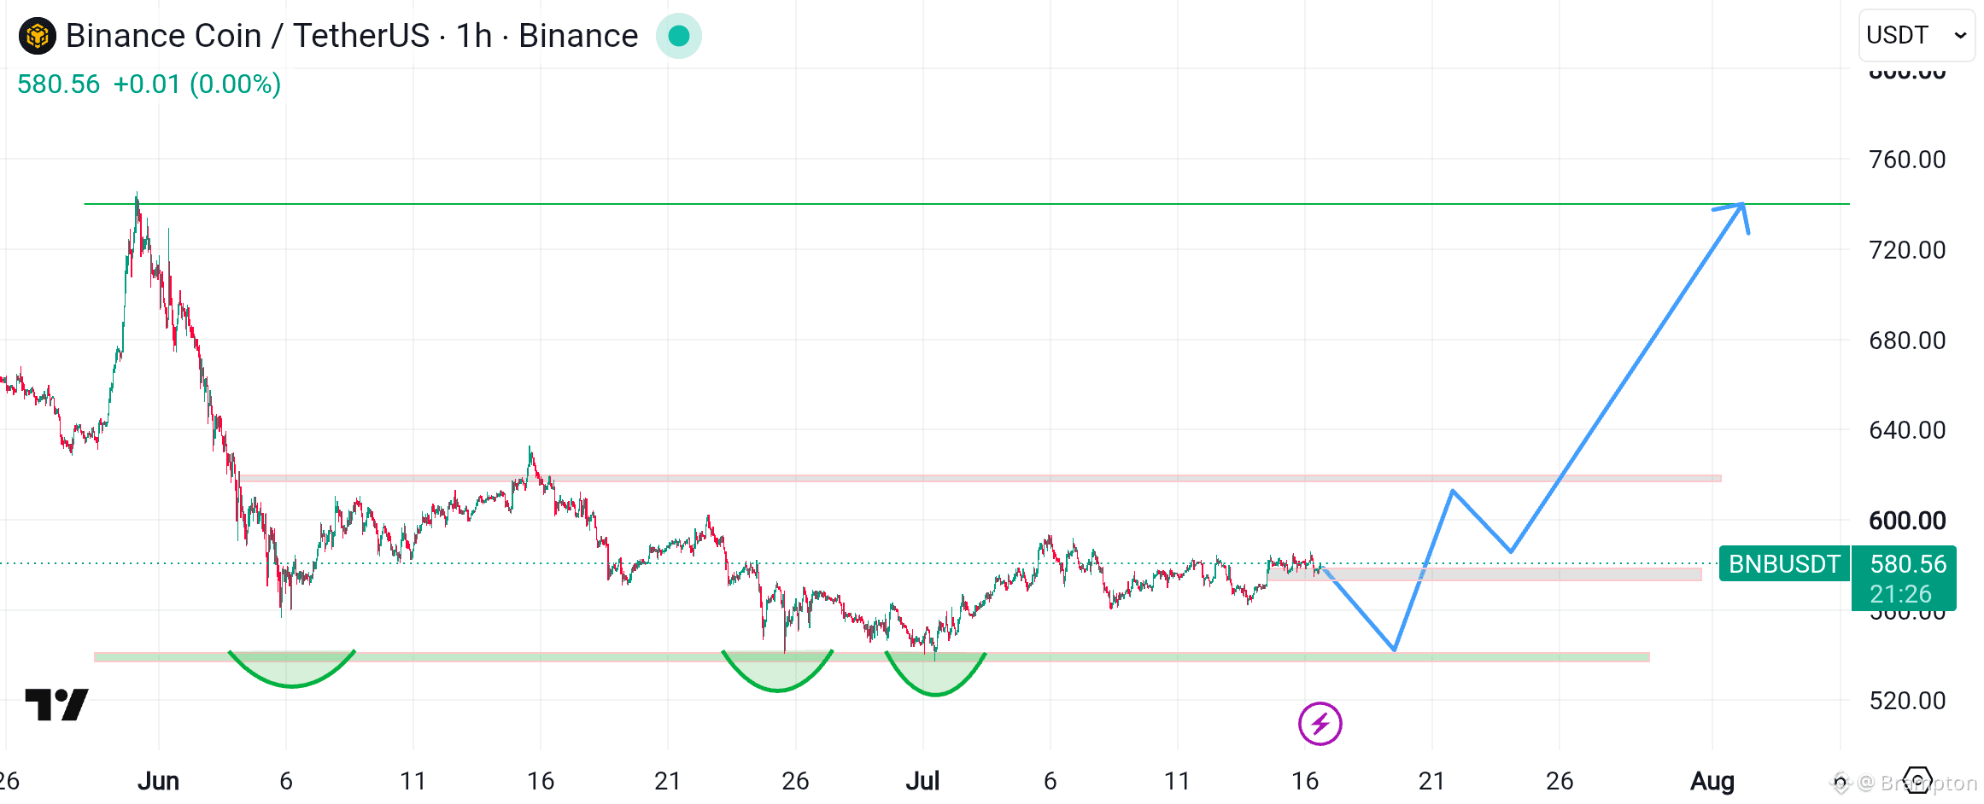Viewport: 1984px width, 804px height.
Task: Click the current price label showing 21:26 countdown
Action: tap(1904, 579)
